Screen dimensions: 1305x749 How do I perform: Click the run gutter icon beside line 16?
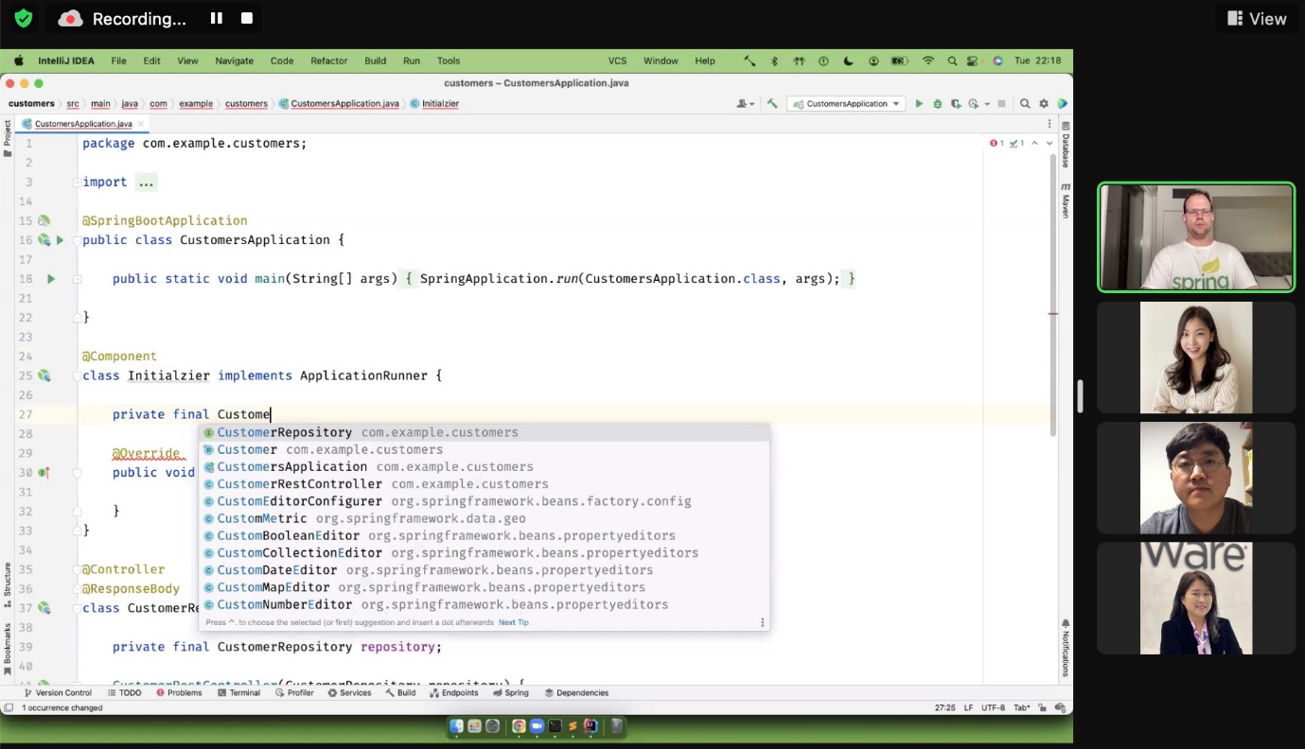point(60,240)
